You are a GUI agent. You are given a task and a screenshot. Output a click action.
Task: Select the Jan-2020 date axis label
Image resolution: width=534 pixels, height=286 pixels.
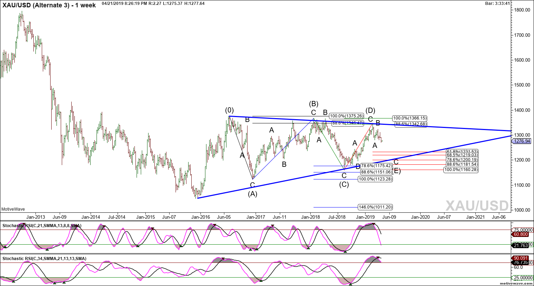click(420, 217)
